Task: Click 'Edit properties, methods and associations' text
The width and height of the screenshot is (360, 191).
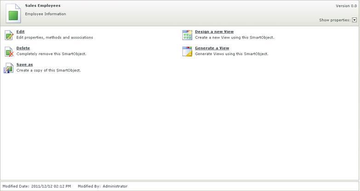Action: [x=55, y=37]
